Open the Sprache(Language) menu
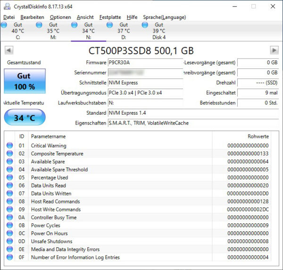 (x=165, y=17)
